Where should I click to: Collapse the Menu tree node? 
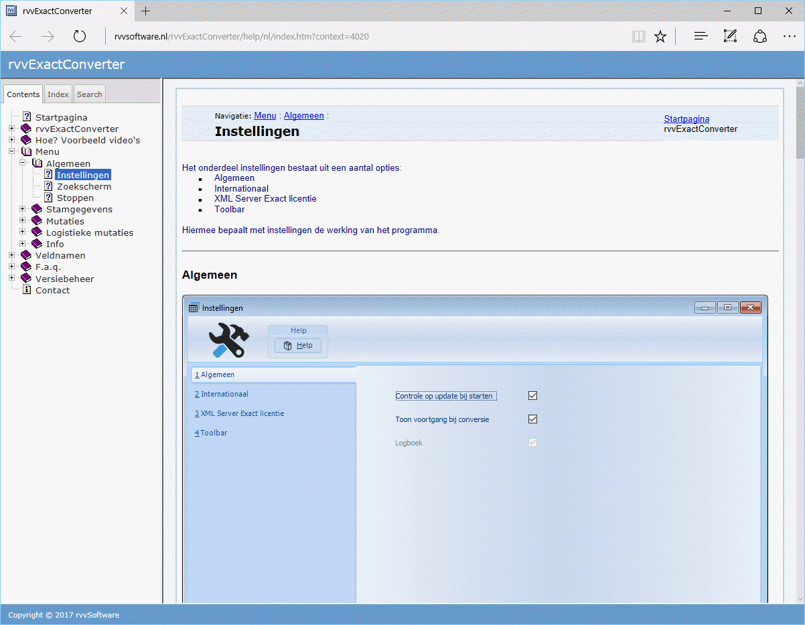coord(11,151)
